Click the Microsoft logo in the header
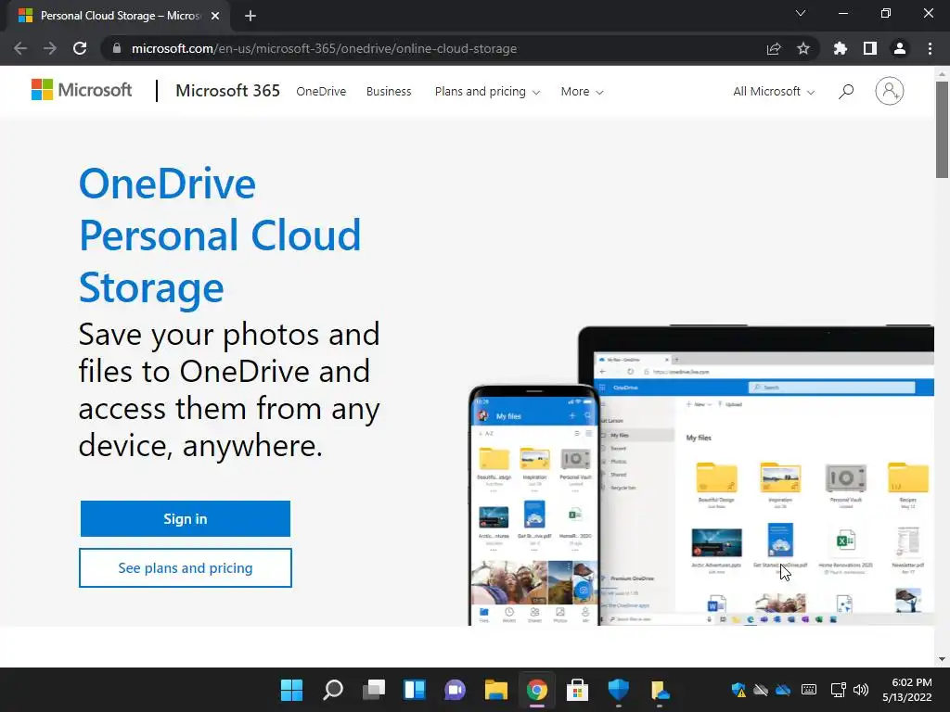Screen dimensions: 950x712 [82, 90]
